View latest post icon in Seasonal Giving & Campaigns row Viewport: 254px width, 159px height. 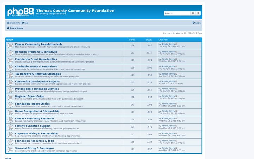(x=176, y=148)
